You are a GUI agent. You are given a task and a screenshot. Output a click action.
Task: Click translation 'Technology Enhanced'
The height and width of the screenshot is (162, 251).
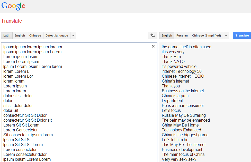pyautogui.click(x=181, y=130)
